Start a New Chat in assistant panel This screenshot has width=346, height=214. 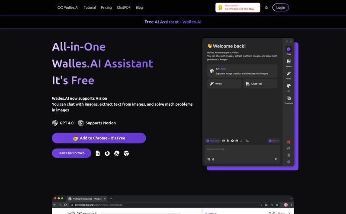pos(213,141)
